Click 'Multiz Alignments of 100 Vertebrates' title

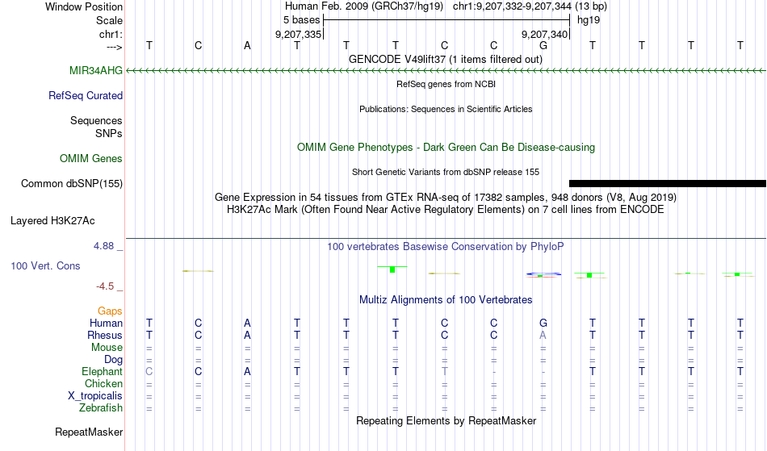coord(446,299)
